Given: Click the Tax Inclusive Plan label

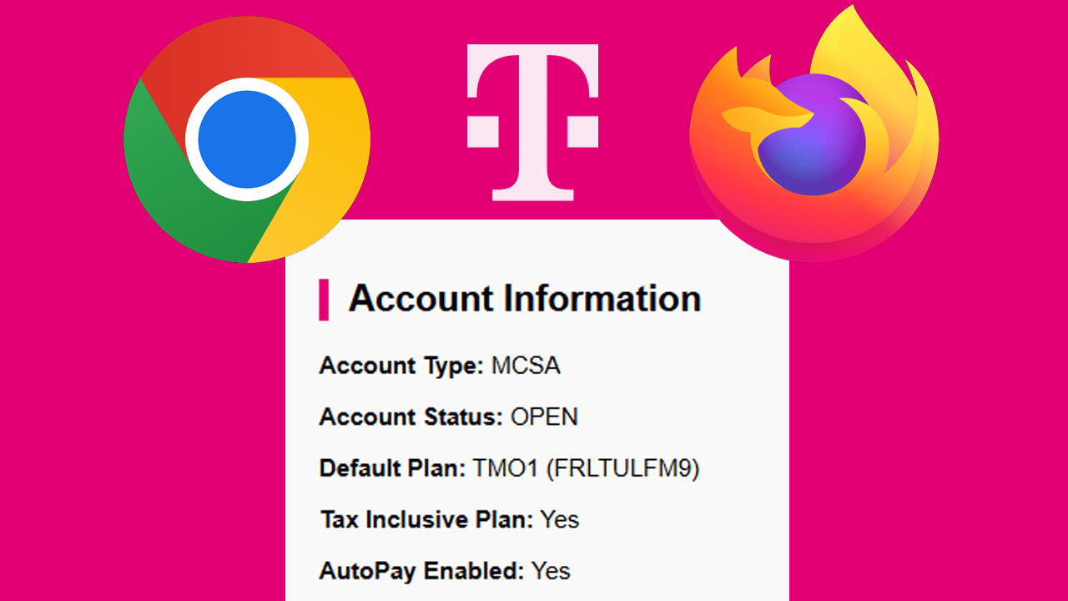Looking at the screenshot, I should pyautogui.click(x=426, y=519).
